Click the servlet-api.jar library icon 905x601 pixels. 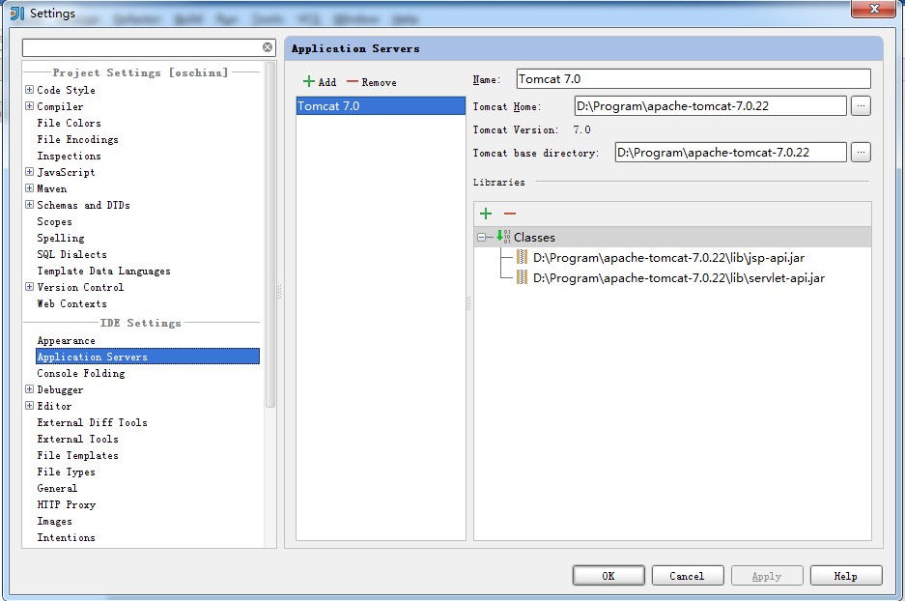click(x=522, y=277)
